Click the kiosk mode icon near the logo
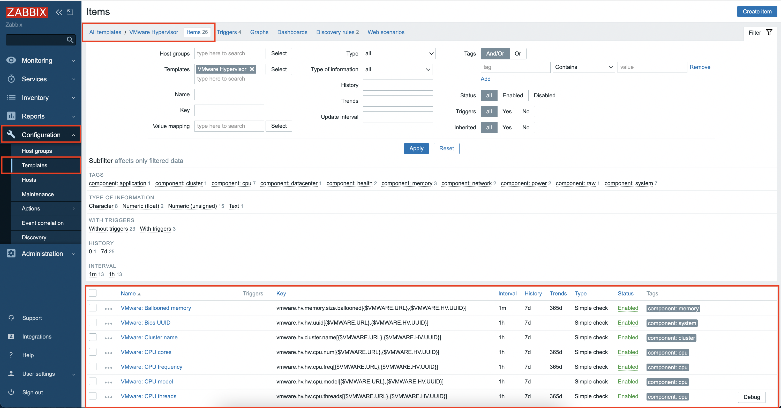The height and width of the screenshot is (408, 781). [x=70, y=12]
